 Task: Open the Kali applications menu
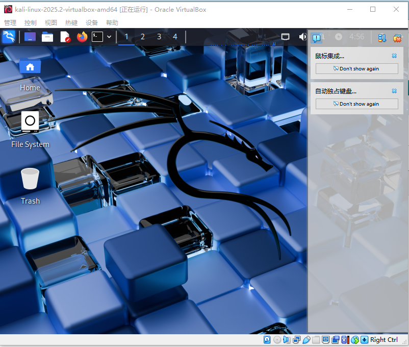(9, 37)
